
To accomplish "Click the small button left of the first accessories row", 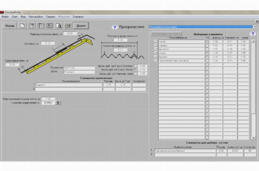I will pyautogui.click(x=155, y=42).
